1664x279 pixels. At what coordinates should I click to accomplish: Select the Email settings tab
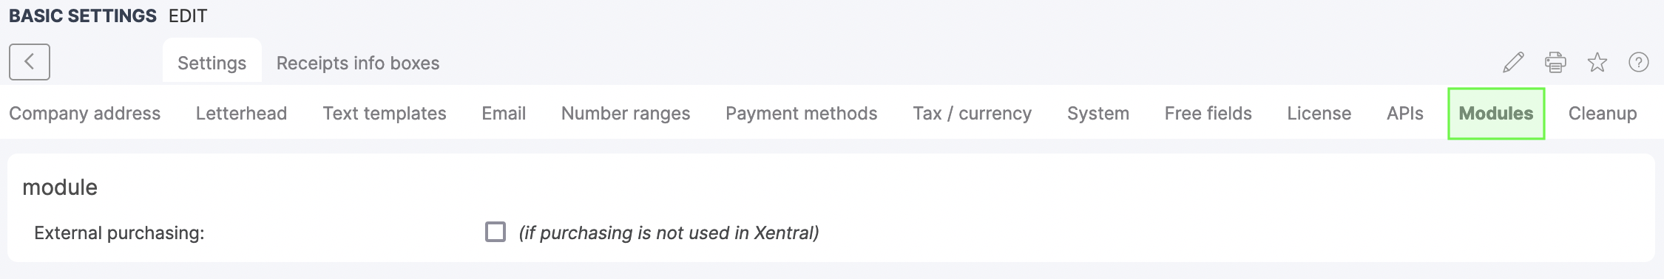504,113
